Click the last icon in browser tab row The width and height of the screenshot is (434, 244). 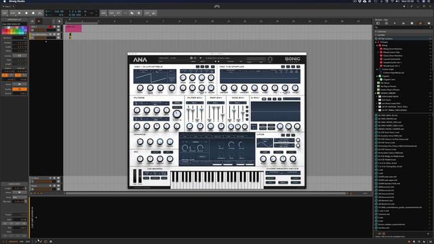[x=429, y=23]
